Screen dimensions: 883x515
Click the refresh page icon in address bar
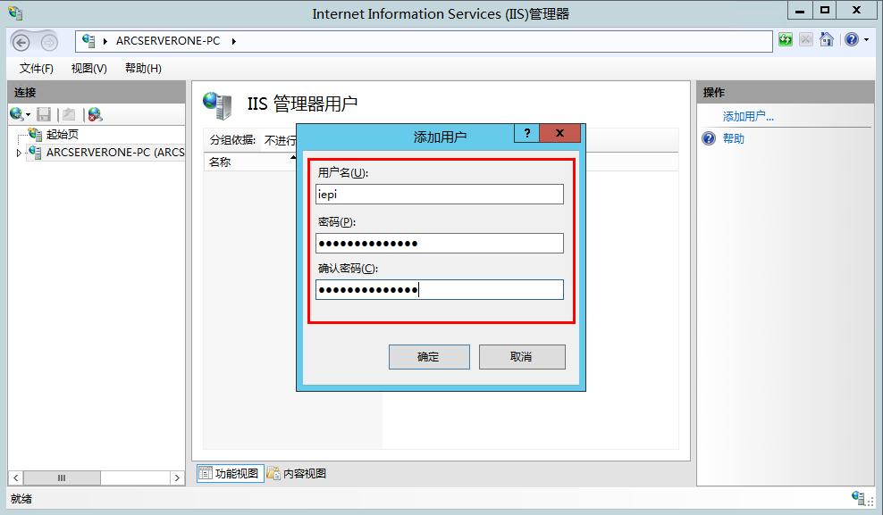coord(786,40)
